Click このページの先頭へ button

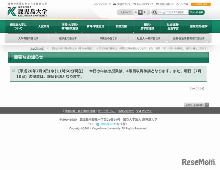[x=196, y=105]
